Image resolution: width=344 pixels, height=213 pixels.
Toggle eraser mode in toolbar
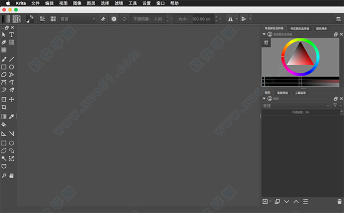point(103,19)
